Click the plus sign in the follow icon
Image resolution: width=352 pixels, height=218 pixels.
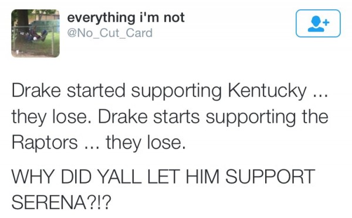point(327,22)
